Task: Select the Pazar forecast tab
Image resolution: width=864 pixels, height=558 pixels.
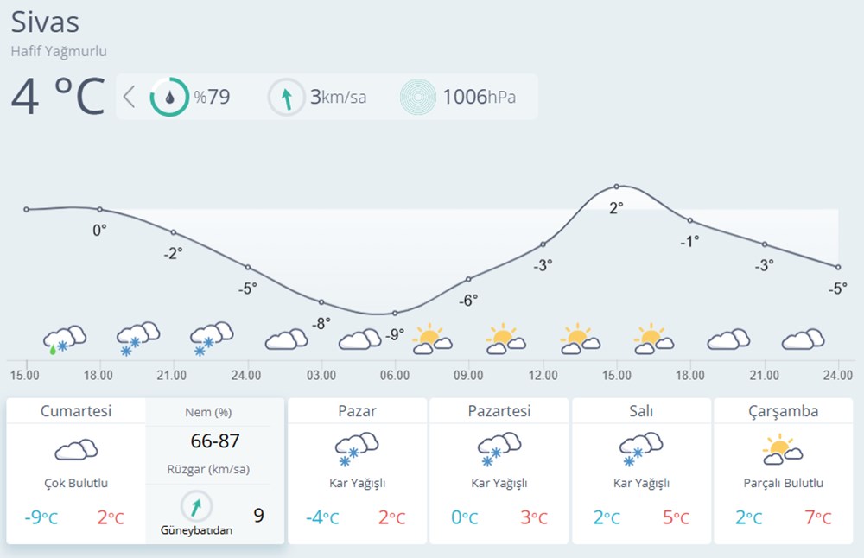Action: click(357, 411)
